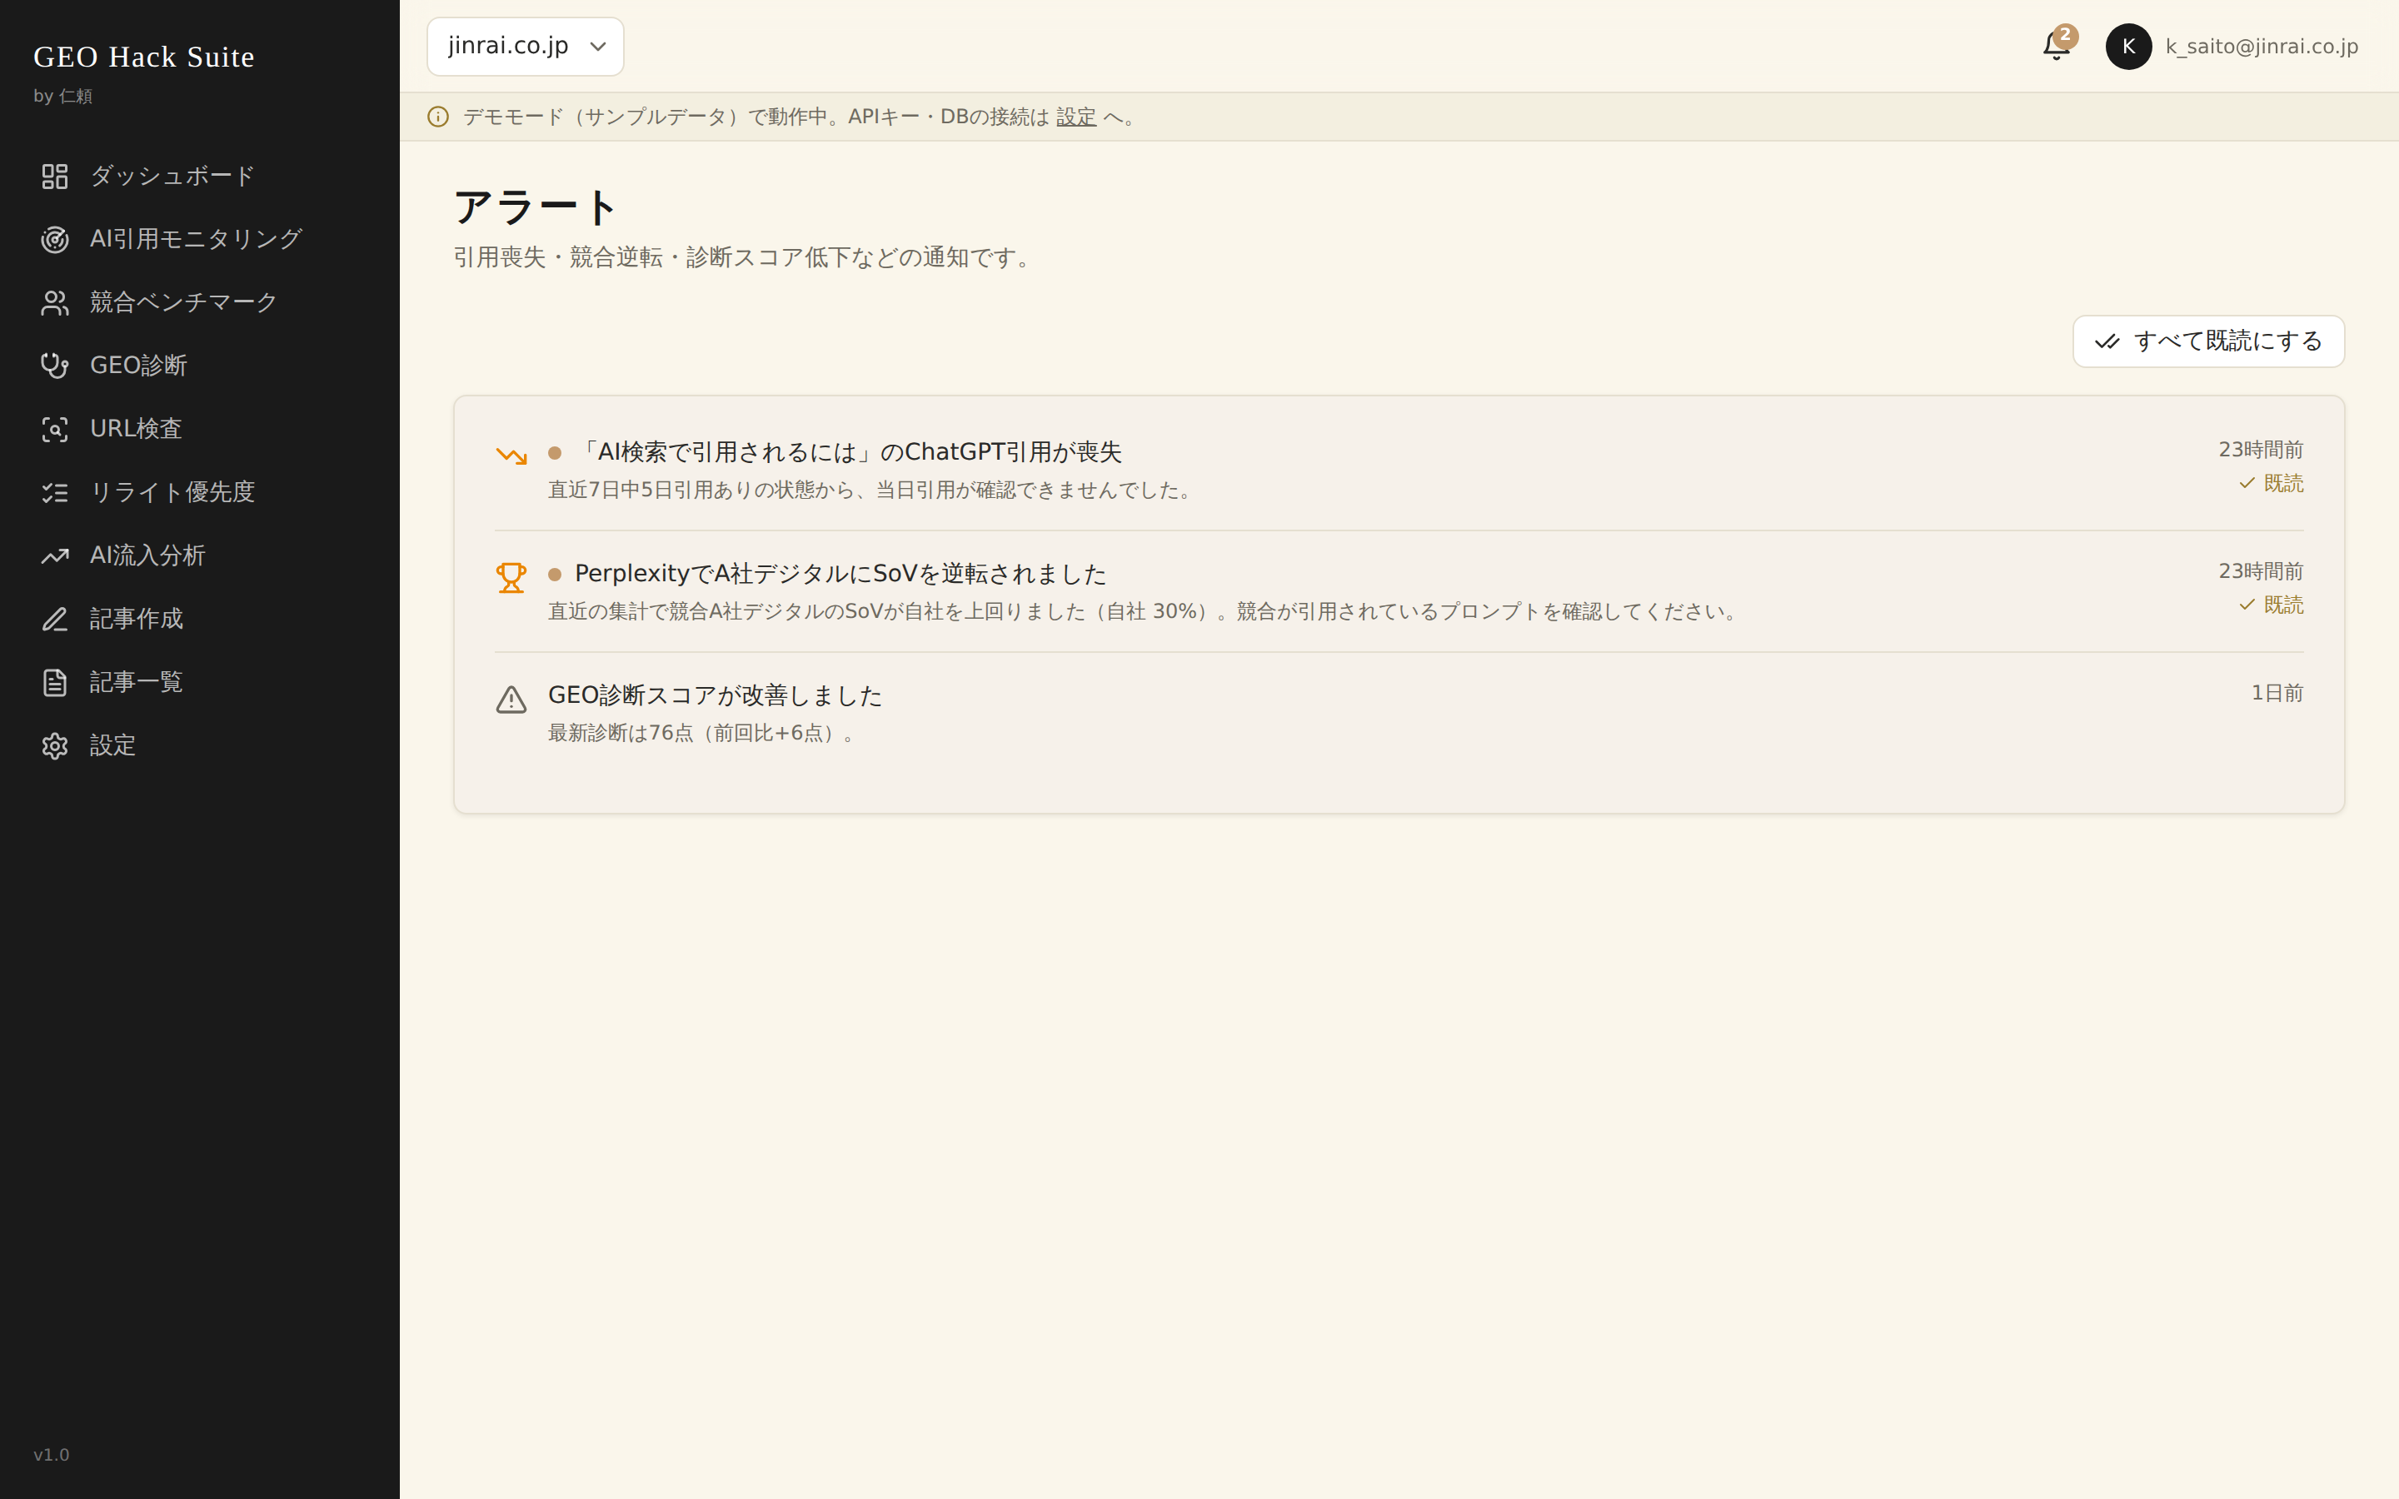2399x1499 pixels.
Task: Open AI引用モニタリング page
Action: pyautogui.click(x=198, y=240)
